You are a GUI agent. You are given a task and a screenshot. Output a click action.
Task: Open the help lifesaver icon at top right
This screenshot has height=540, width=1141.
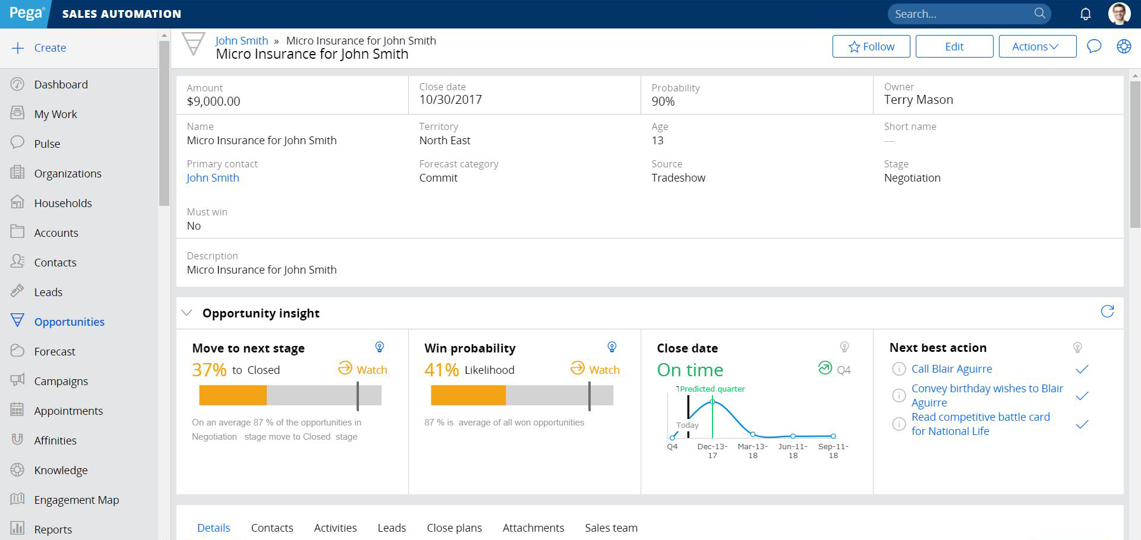point(1124,46)
